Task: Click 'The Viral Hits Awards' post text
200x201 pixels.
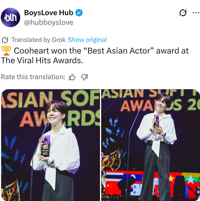Action: click(x=41, y=61)
